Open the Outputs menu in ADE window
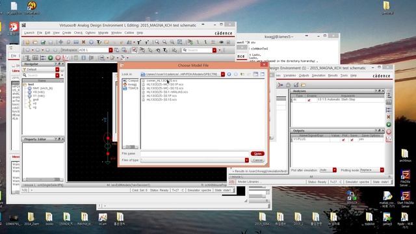 (x=304, y=75)
